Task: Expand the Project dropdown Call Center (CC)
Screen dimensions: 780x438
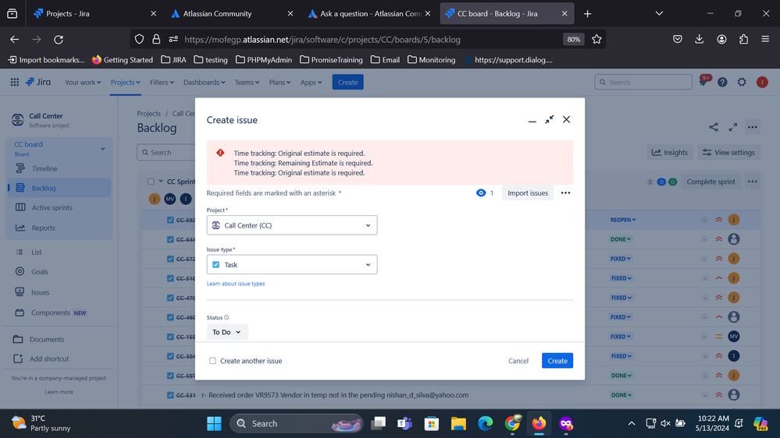Action: tap(292, 225)
